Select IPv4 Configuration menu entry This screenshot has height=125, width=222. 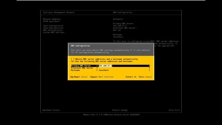pos(53,26)
